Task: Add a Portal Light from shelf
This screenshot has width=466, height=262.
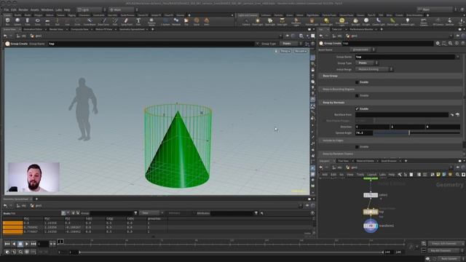Action: point(392,21)
